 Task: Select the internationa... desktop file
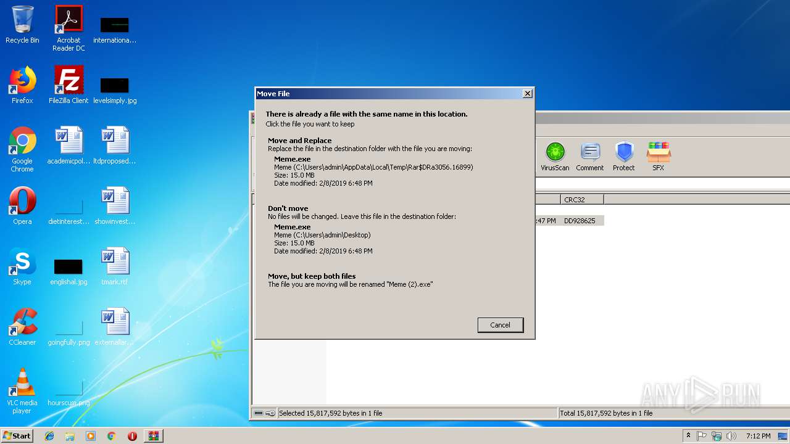pos(115,30)
